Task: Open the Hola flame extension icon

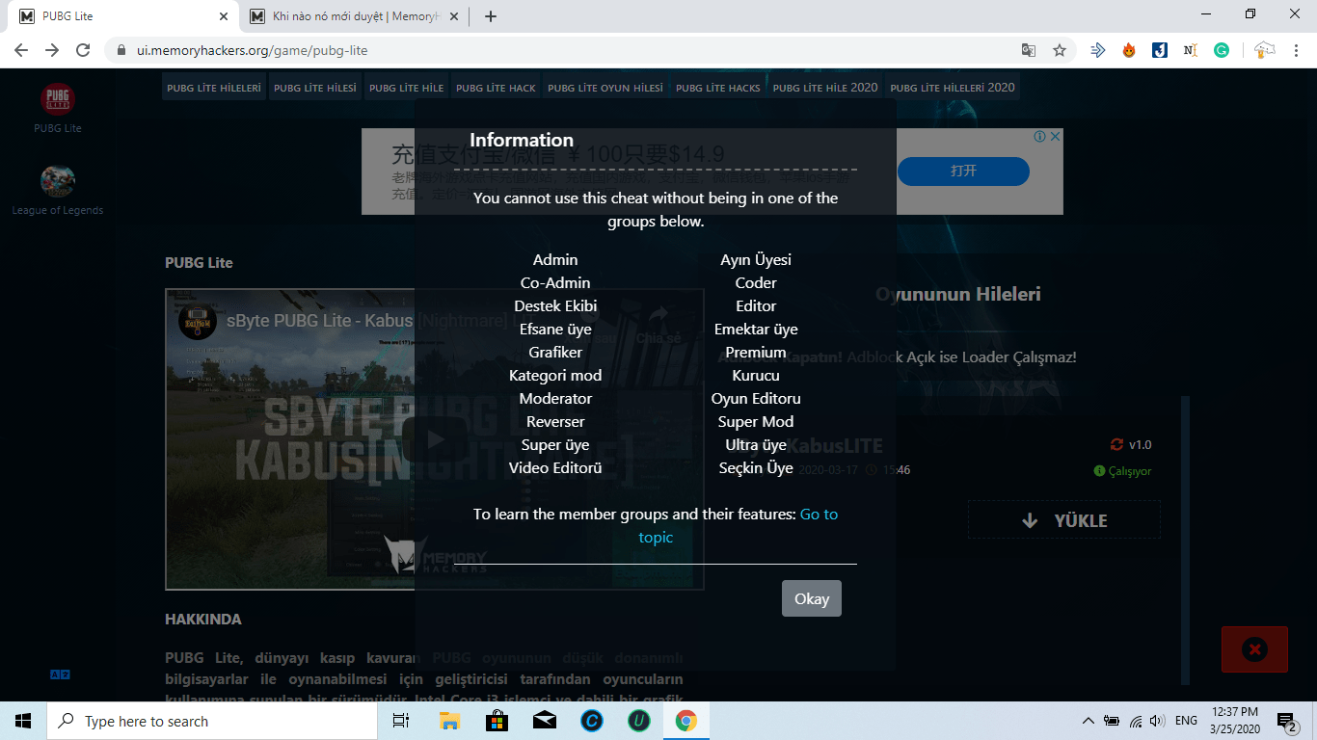Action: click(1129, 50)
